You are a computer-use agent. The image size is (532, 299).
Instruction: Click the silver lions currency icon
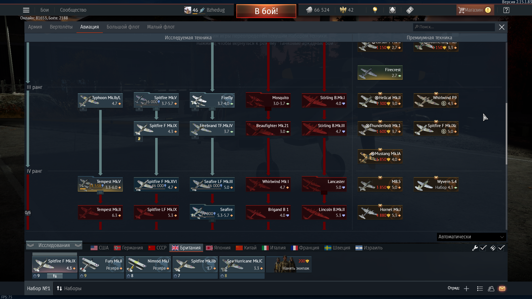coord(309,10)
